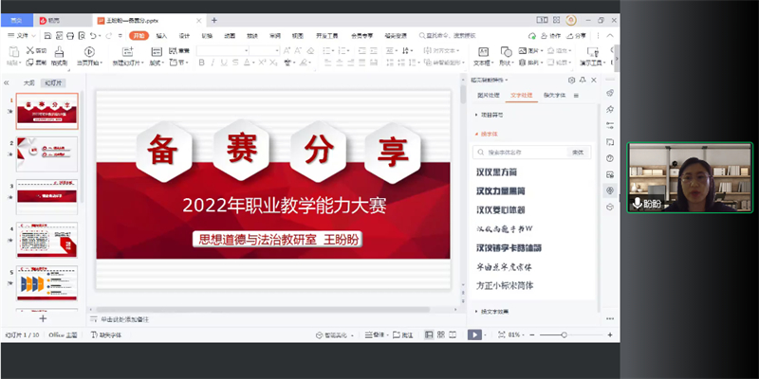Image resolution: width=759 pixels, height=379 pixels.
Task: Start slideshow from current slide
Action: point(88,52)
